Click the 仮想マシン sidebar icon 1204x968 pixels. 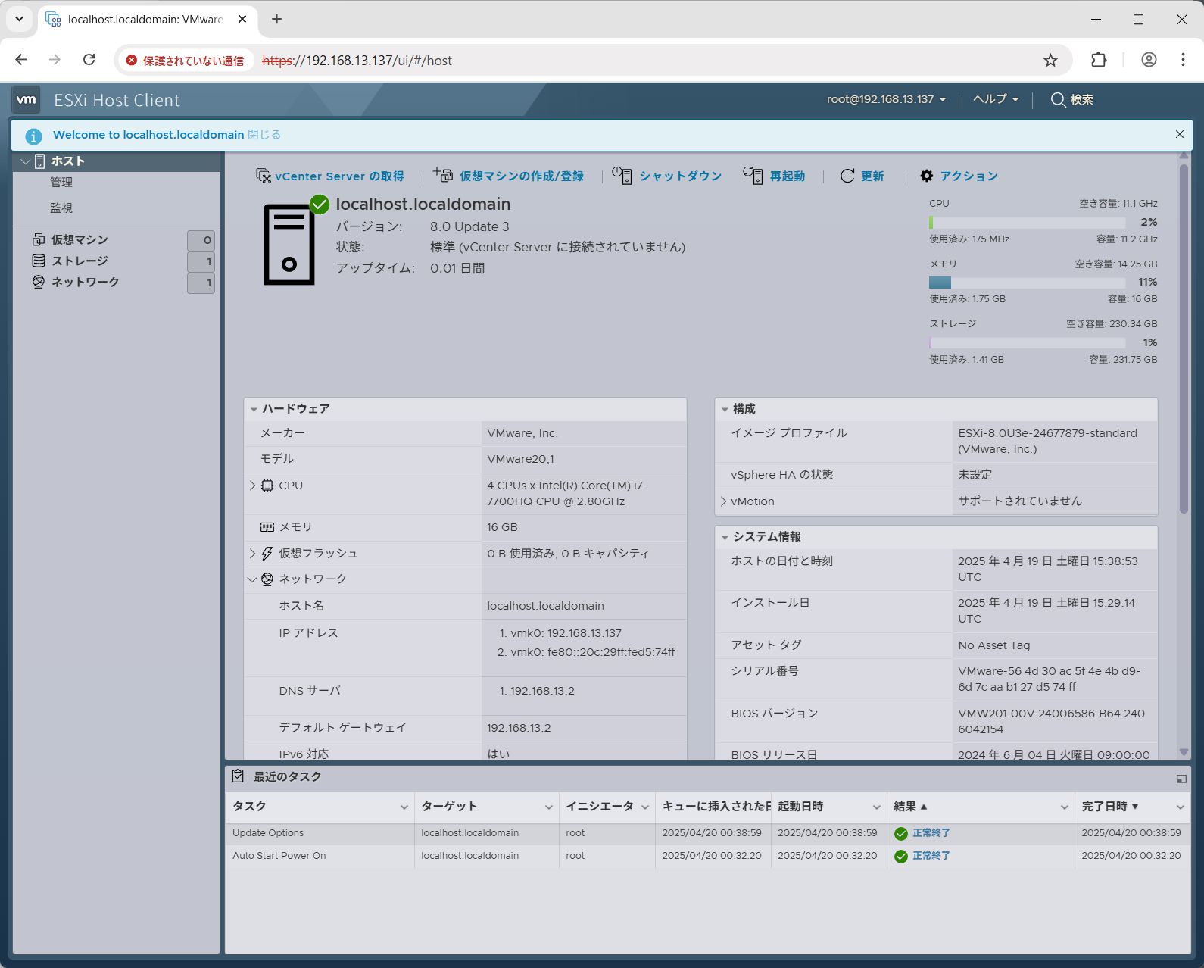(39, 239)
